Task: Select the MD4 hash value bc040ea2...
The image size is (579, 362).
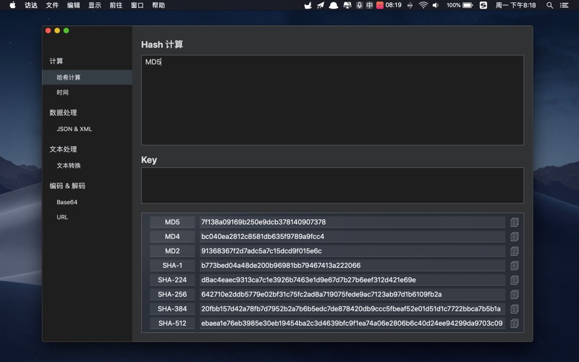Action: [352, 237]
